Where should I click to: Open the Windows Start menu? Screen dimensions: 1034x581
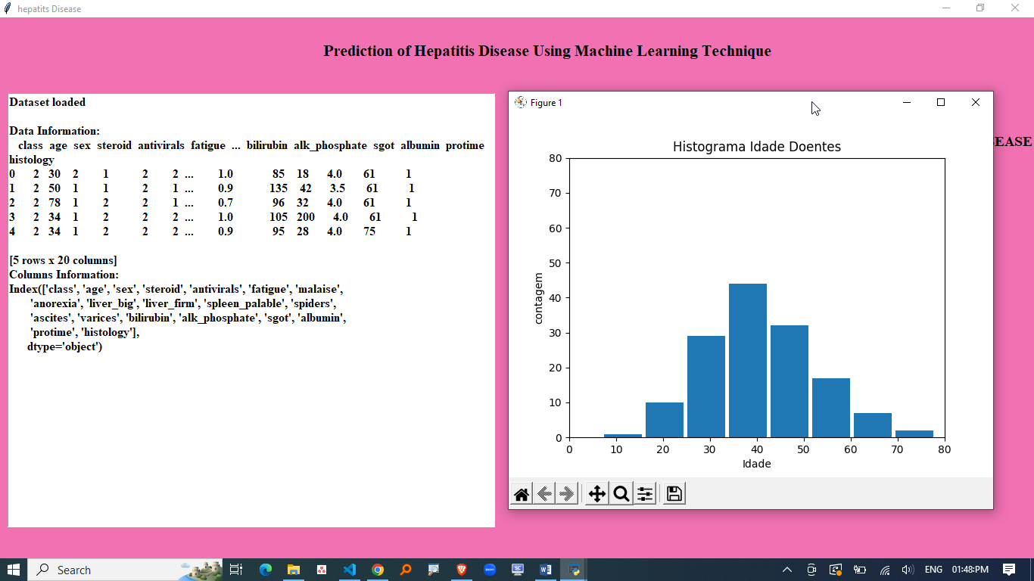click(x=14, y=570)
